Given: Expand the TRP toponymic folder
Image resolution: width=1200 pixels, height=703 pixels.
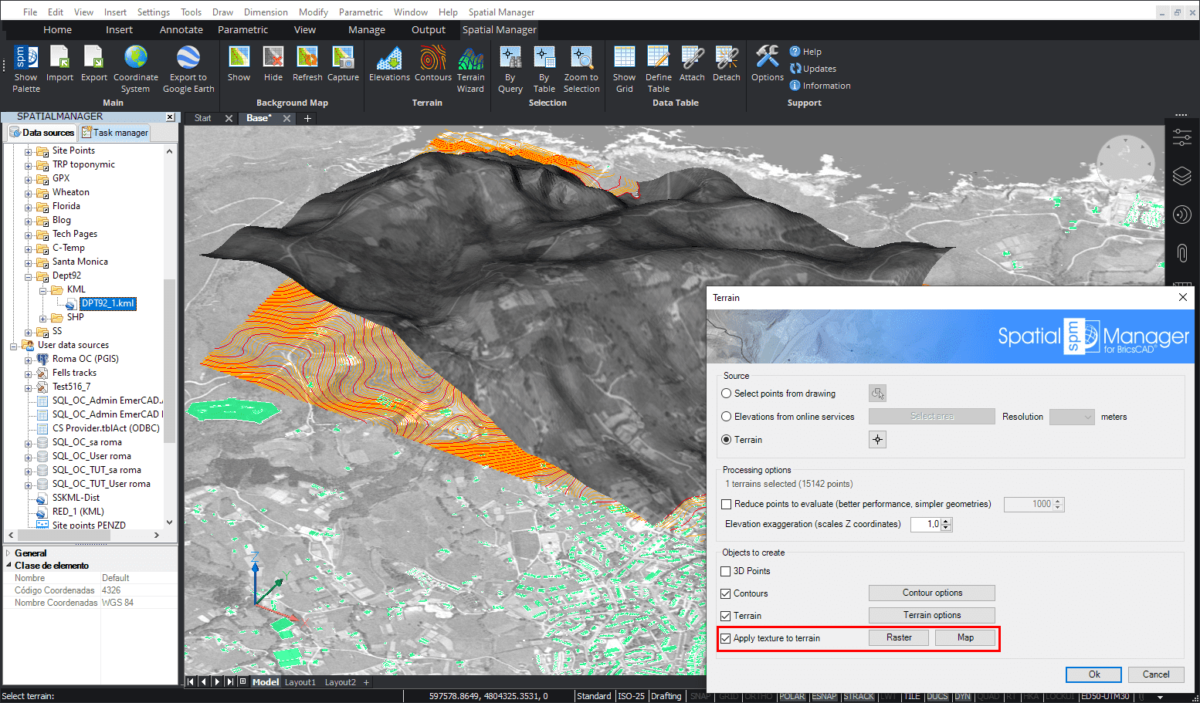Looking at the screenshot, I should 28,165.
